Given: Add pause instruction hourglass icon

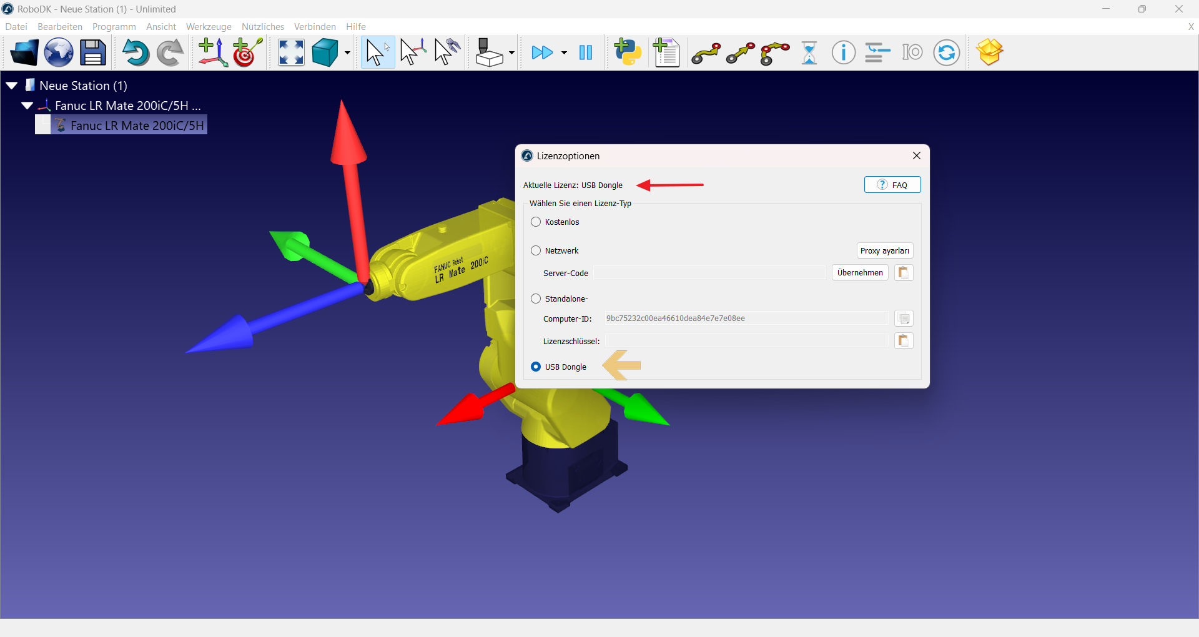Looking at the screenshot, I should (x=809, y=52).
